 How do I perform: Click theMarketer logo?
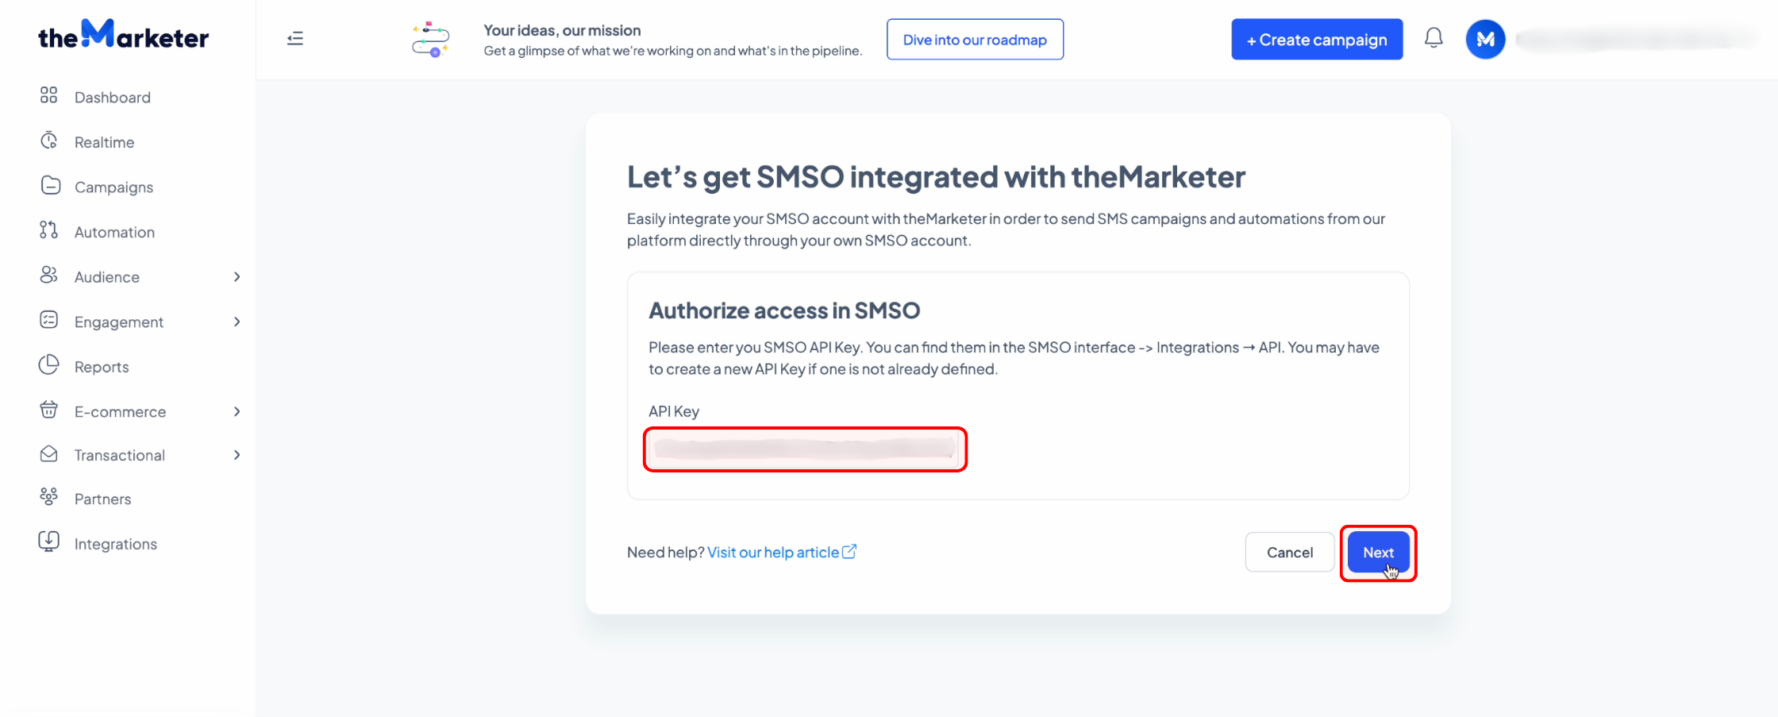[x=124, y=35]
